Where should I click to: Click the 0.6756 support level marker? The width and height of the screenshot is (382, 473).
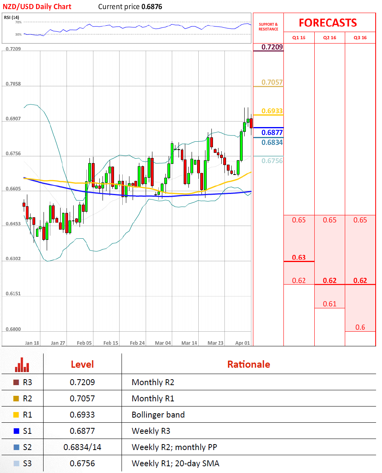pyautogui.click(x=272, y=161)
